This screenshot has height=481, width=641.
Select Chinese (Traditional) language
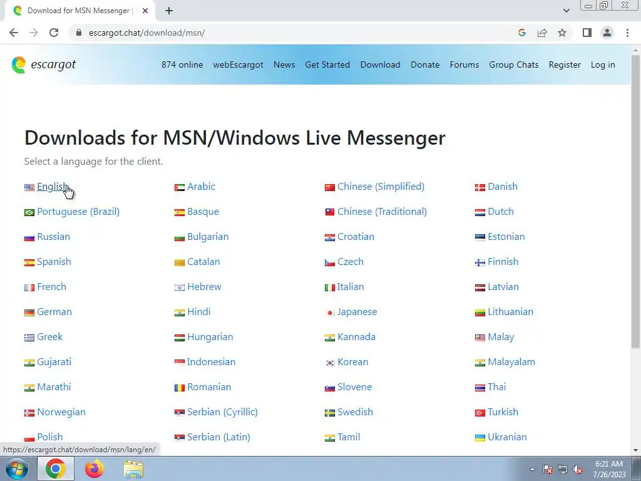[x=382, y=212]
